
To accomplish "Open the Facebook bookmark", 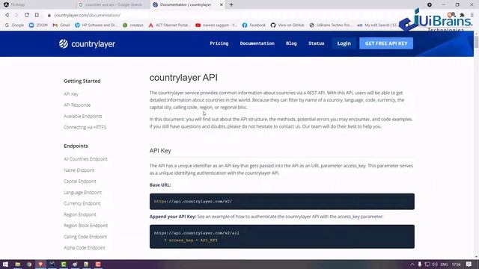I will [254, 25].
